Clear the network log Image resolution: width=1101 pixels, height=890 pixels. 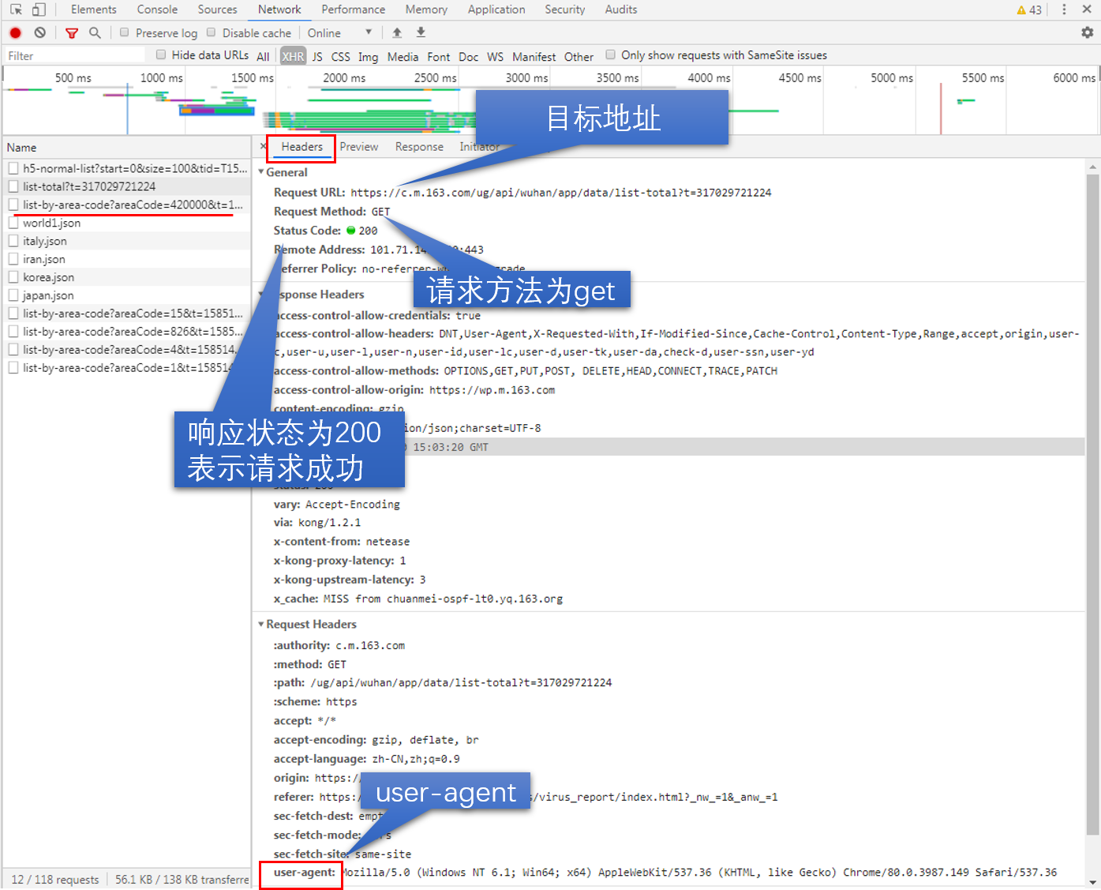[x=40, y=33]
